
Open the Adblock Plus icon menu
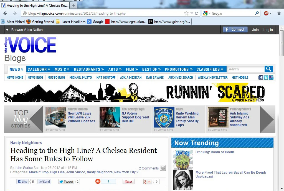click(x=268, y=13)
